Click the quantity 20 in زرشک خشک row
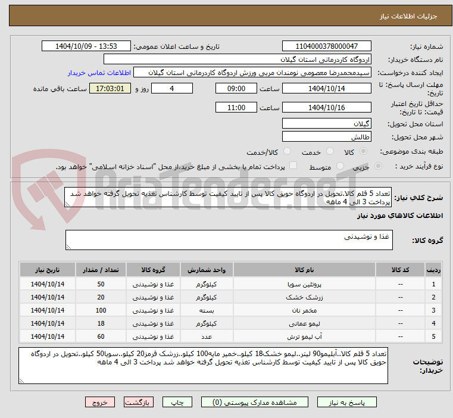 coord(101,297)
